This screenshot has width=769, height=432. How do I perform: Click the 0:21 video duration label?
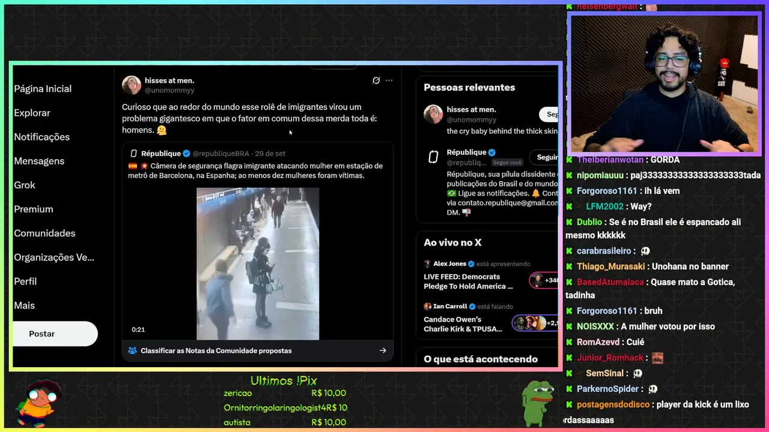tap(138, 329)
